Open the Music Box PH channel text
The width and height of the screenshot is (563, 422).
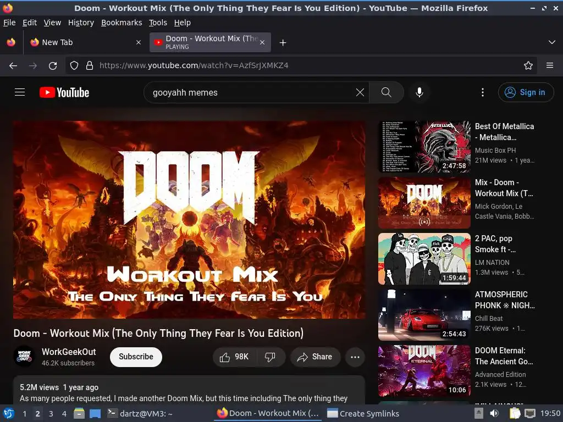click(x=495, y=151)
